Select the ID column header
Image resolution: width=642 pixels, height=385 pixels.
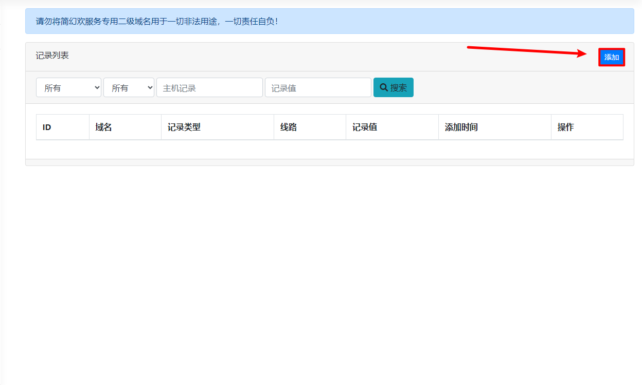47,127
